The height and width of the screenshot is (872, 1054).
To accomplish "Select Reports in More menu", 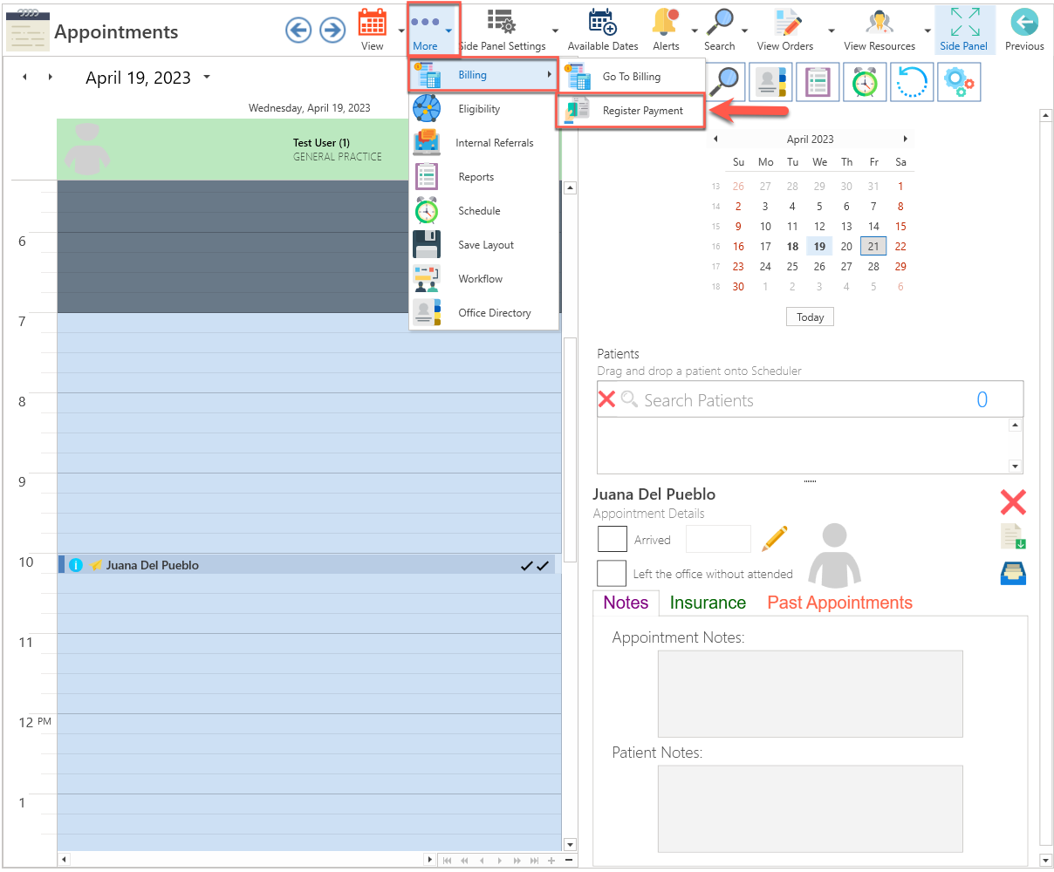I will coord(484,177).
